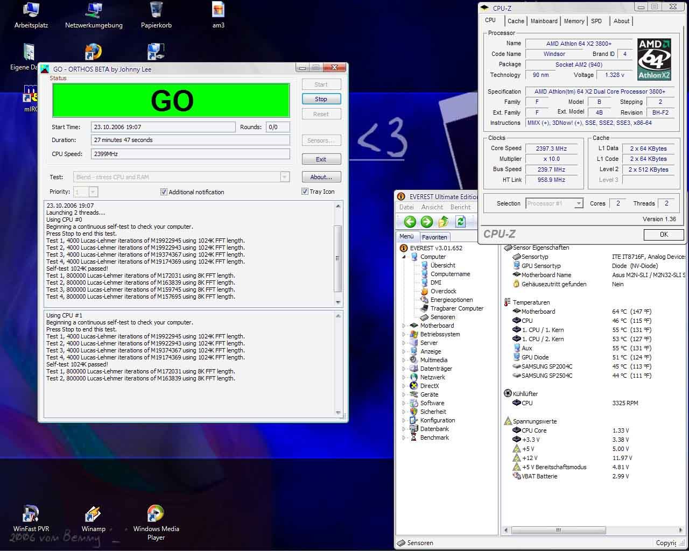Expand the Server node in EVEREST tree
Viewport: 689px width, 551px height.
point(404,343)
